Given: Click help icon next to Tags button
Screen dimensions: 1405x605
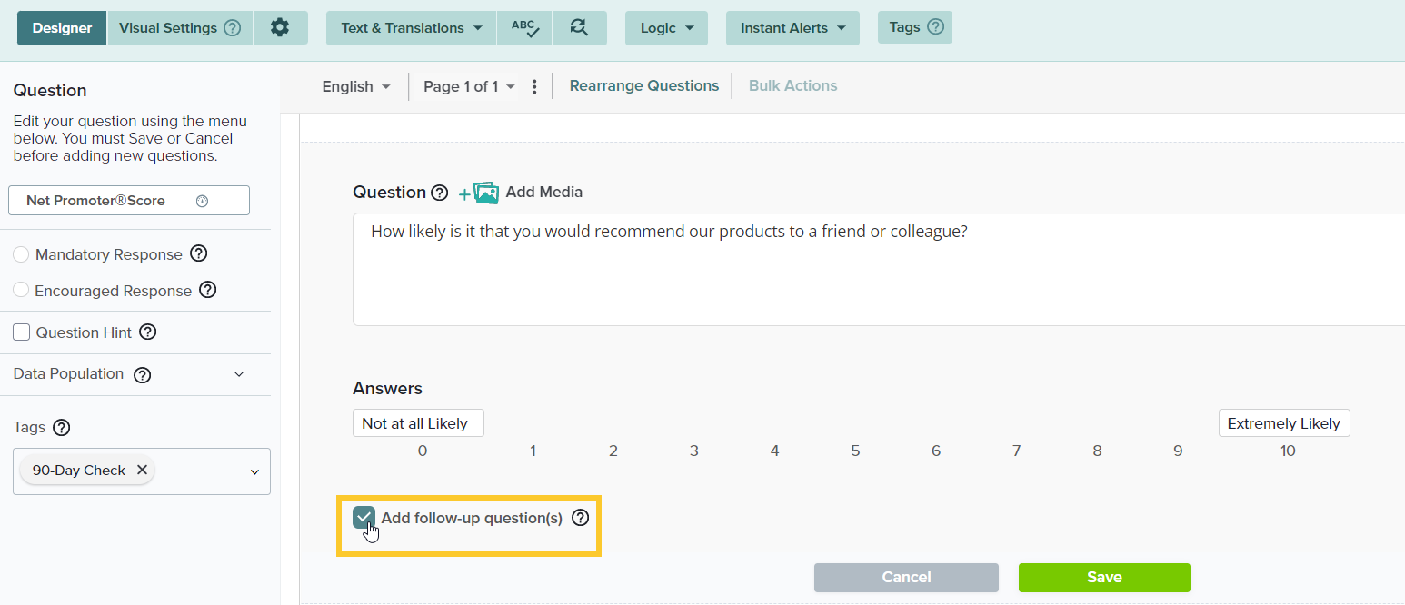Looking at the screenshot, I should [934, 27].
